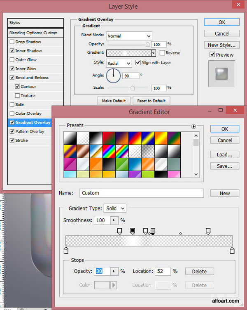This screenshot has height=310, width=247.
Task: Click the Gradient Overlay Opacity slider handle
Action: tap(147, 44)
